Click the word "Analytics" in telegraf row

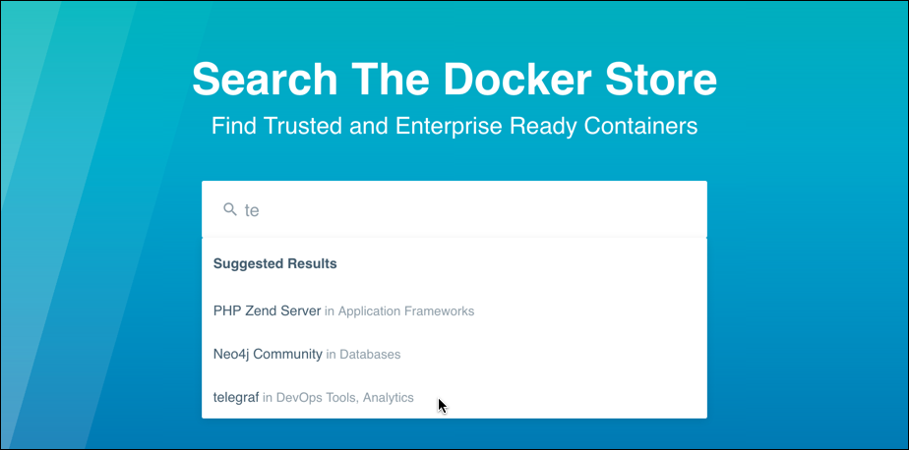(388, 398)
